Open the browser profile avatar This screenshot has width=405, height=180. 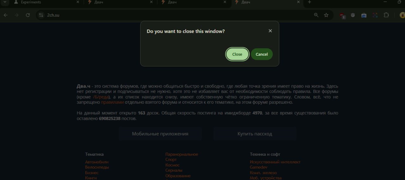coord(402,15)
